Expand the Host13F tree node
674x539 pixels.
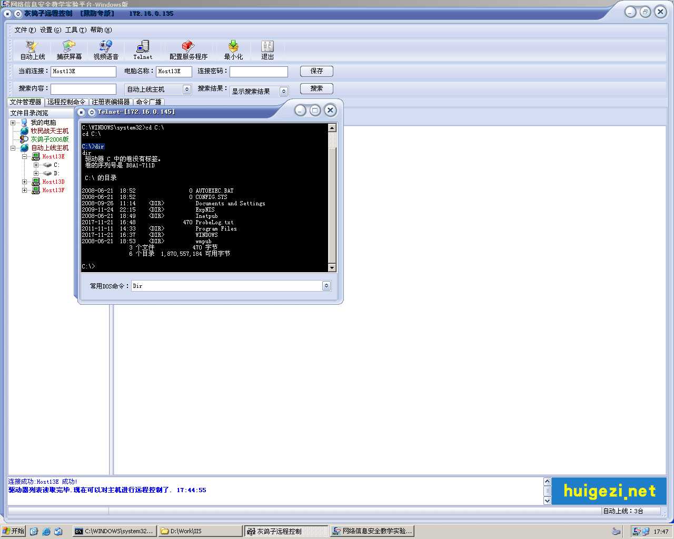coord(24,190)
